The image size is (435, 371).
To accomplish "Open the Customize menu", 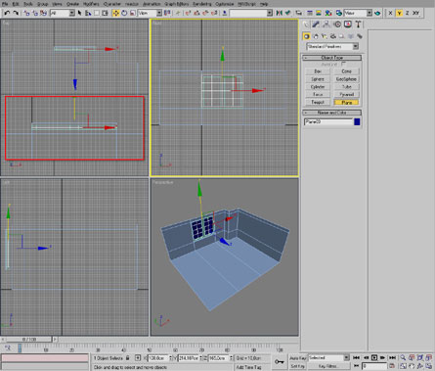I will point(225,4).
